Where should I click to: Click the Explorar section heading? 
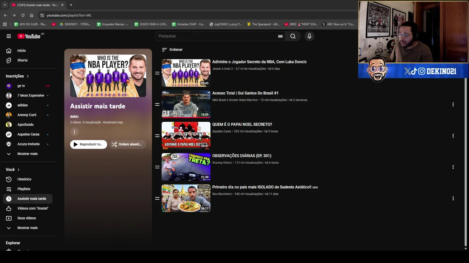click(13, 243)
